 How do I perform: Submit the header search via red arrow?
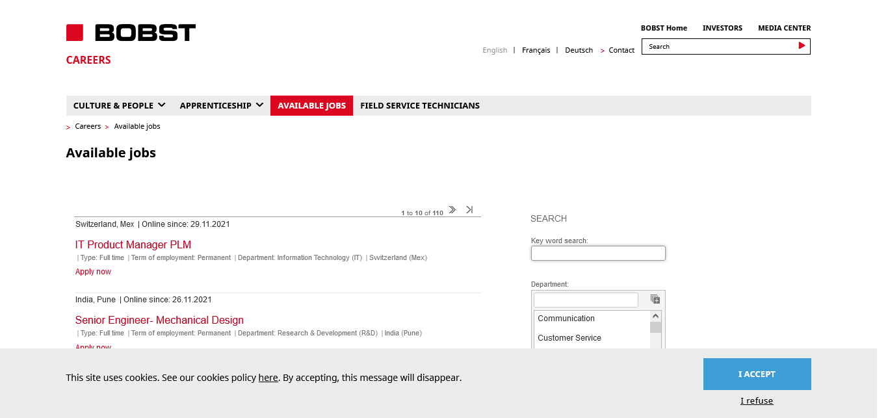802,46
